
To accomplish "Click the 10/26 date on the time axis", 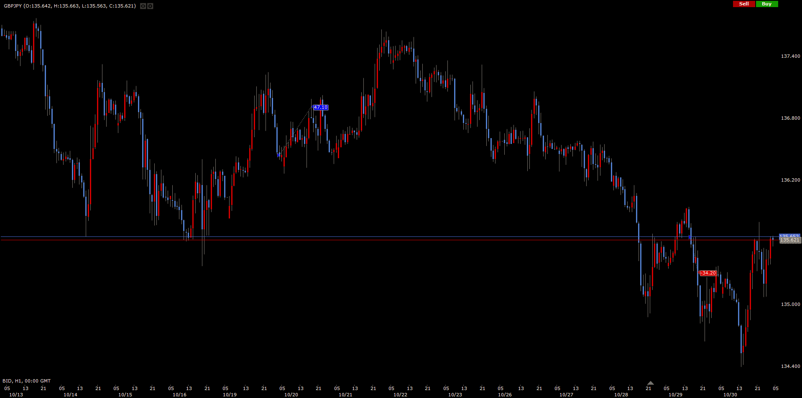I will coord(505,395).
